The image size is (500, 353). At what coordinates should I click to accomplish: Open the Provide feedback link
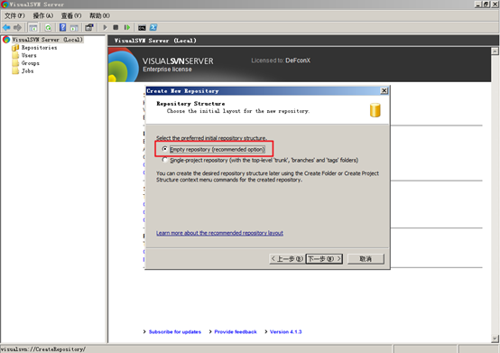click(x=236, y=332)
